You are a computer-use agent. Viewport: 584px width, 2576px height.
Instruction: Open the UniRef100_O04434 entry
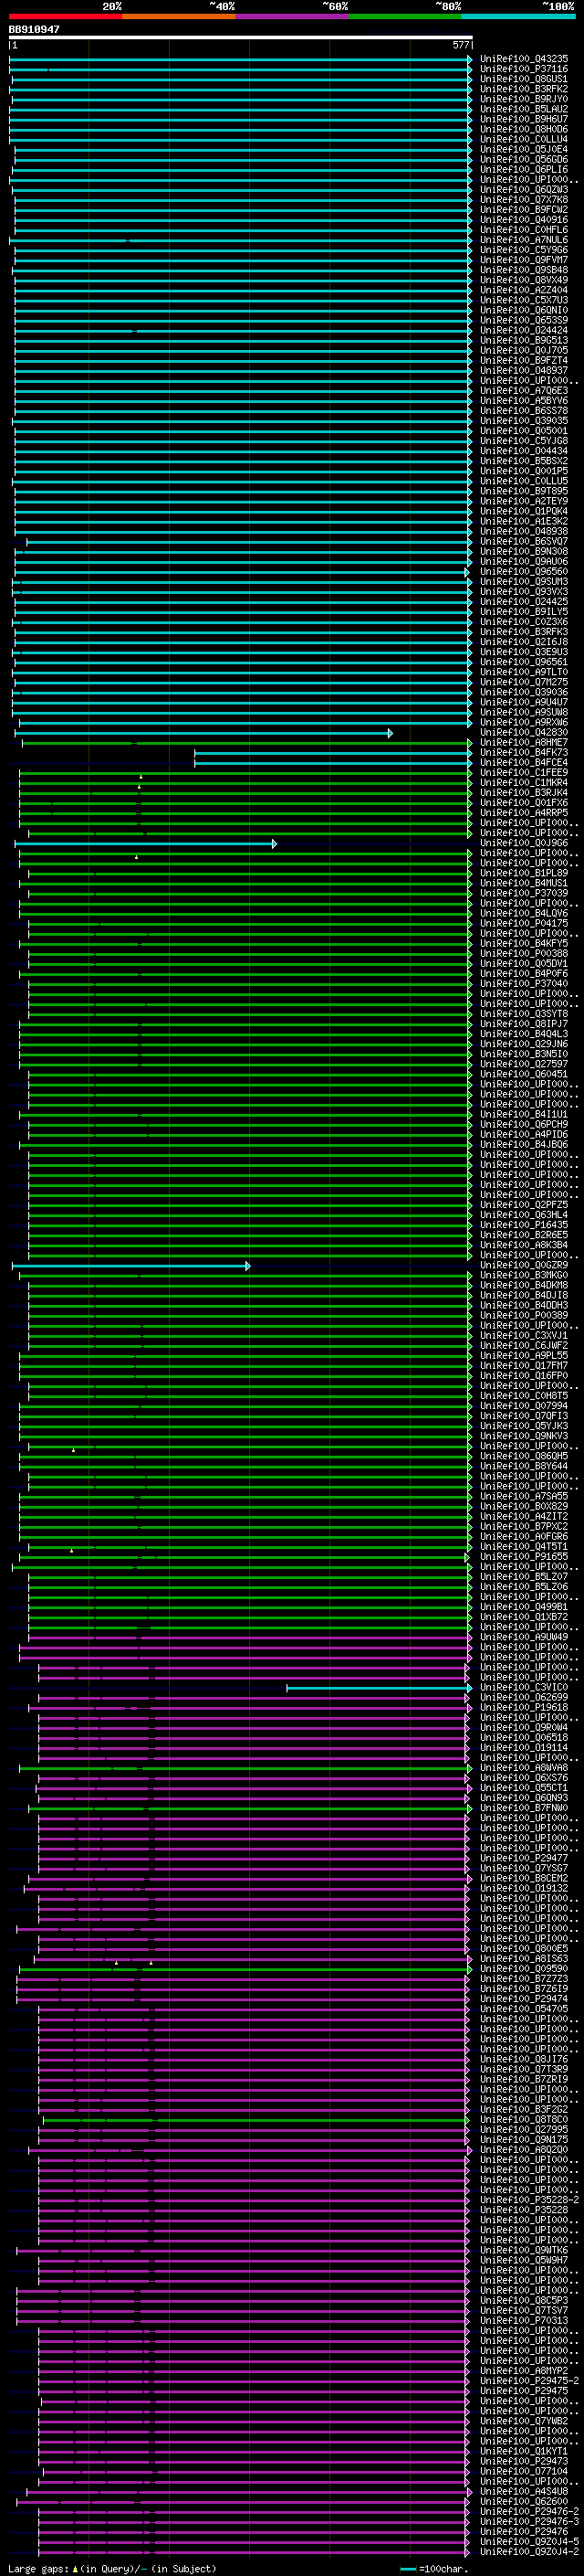(x=524, y=451)
